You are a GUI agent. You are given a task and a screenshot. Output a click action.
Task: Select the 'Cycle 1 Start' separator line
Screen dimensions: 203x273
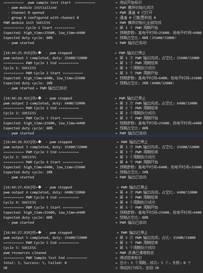tap(39, 28)
